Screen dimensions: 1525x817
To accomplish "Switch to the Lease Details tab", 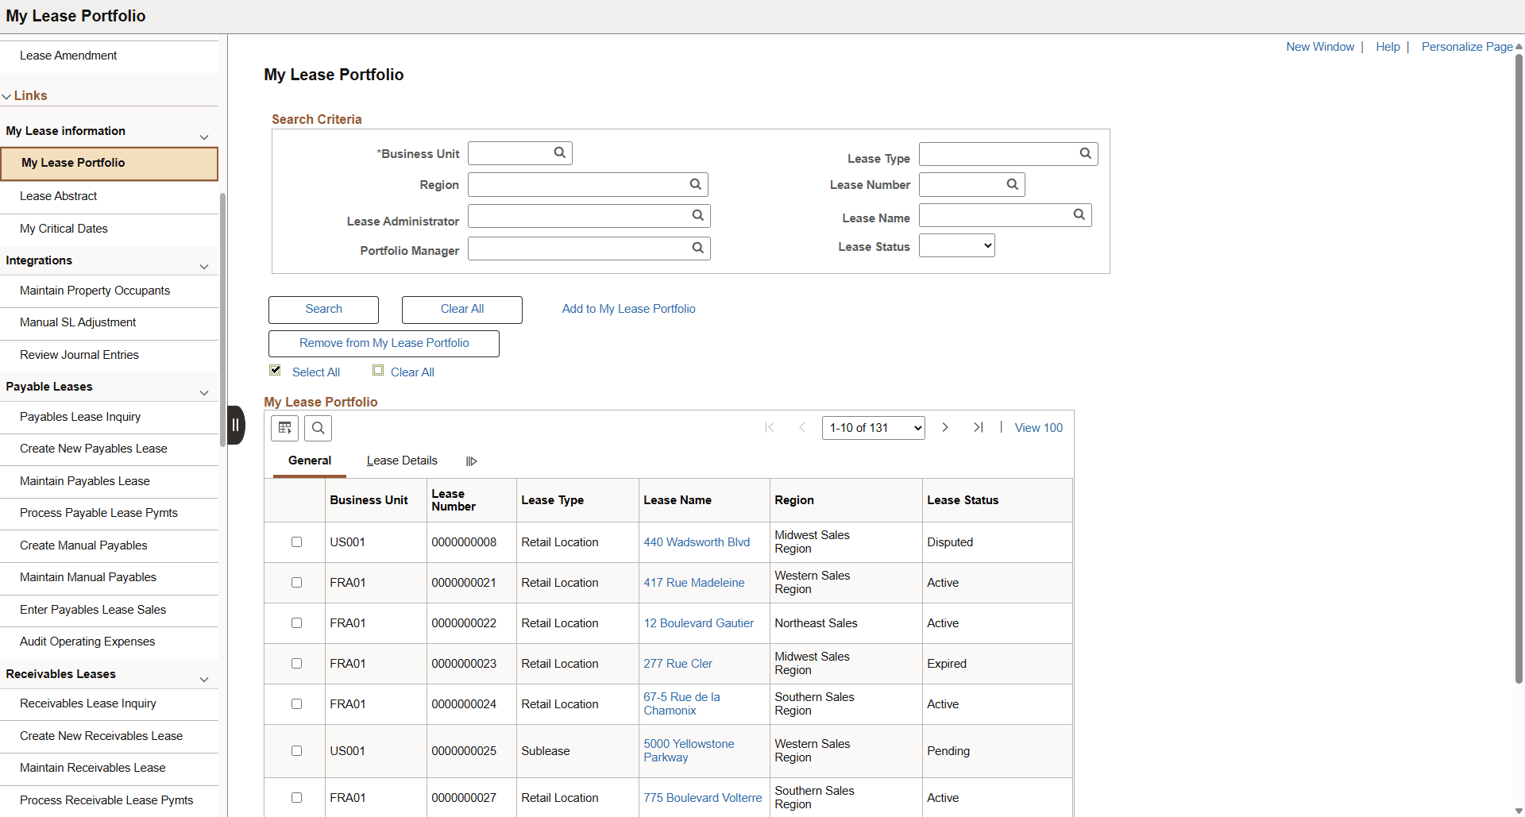I will click(402, 461).
